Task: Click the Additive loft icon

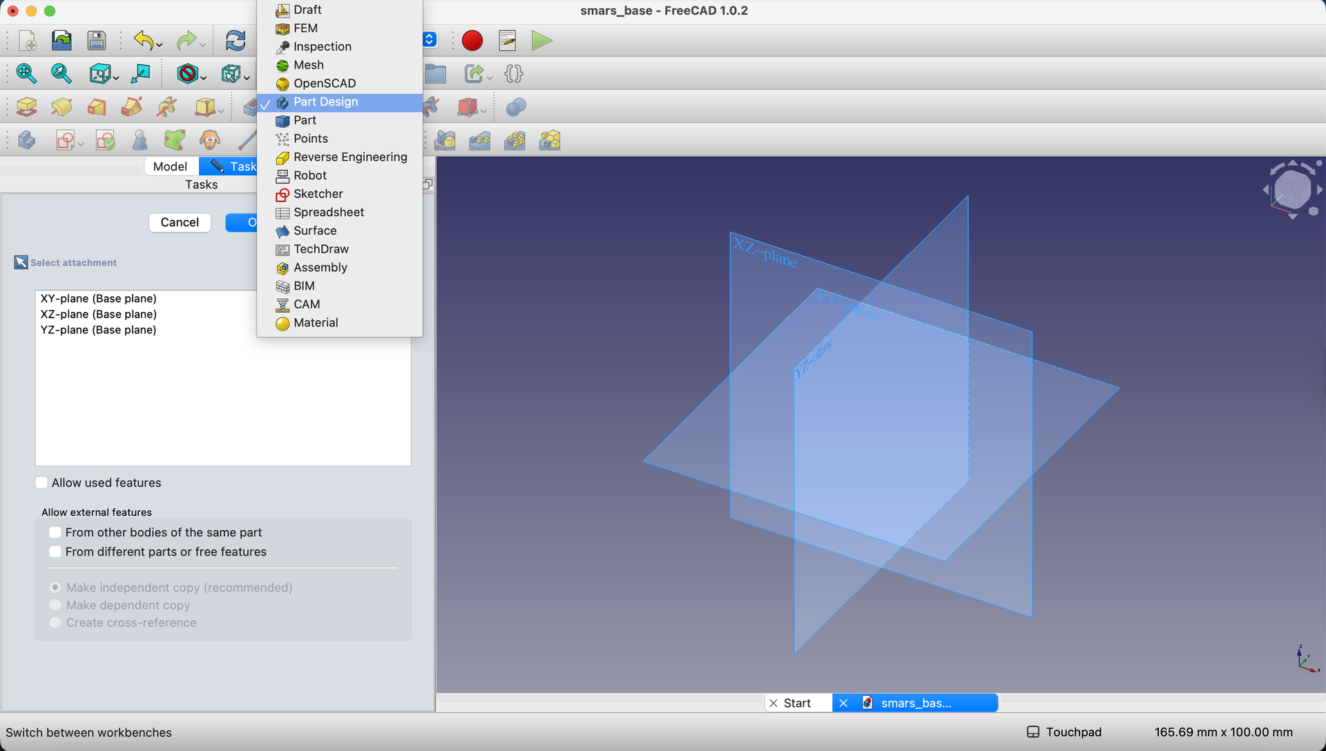Action: (x=96, y=107)
